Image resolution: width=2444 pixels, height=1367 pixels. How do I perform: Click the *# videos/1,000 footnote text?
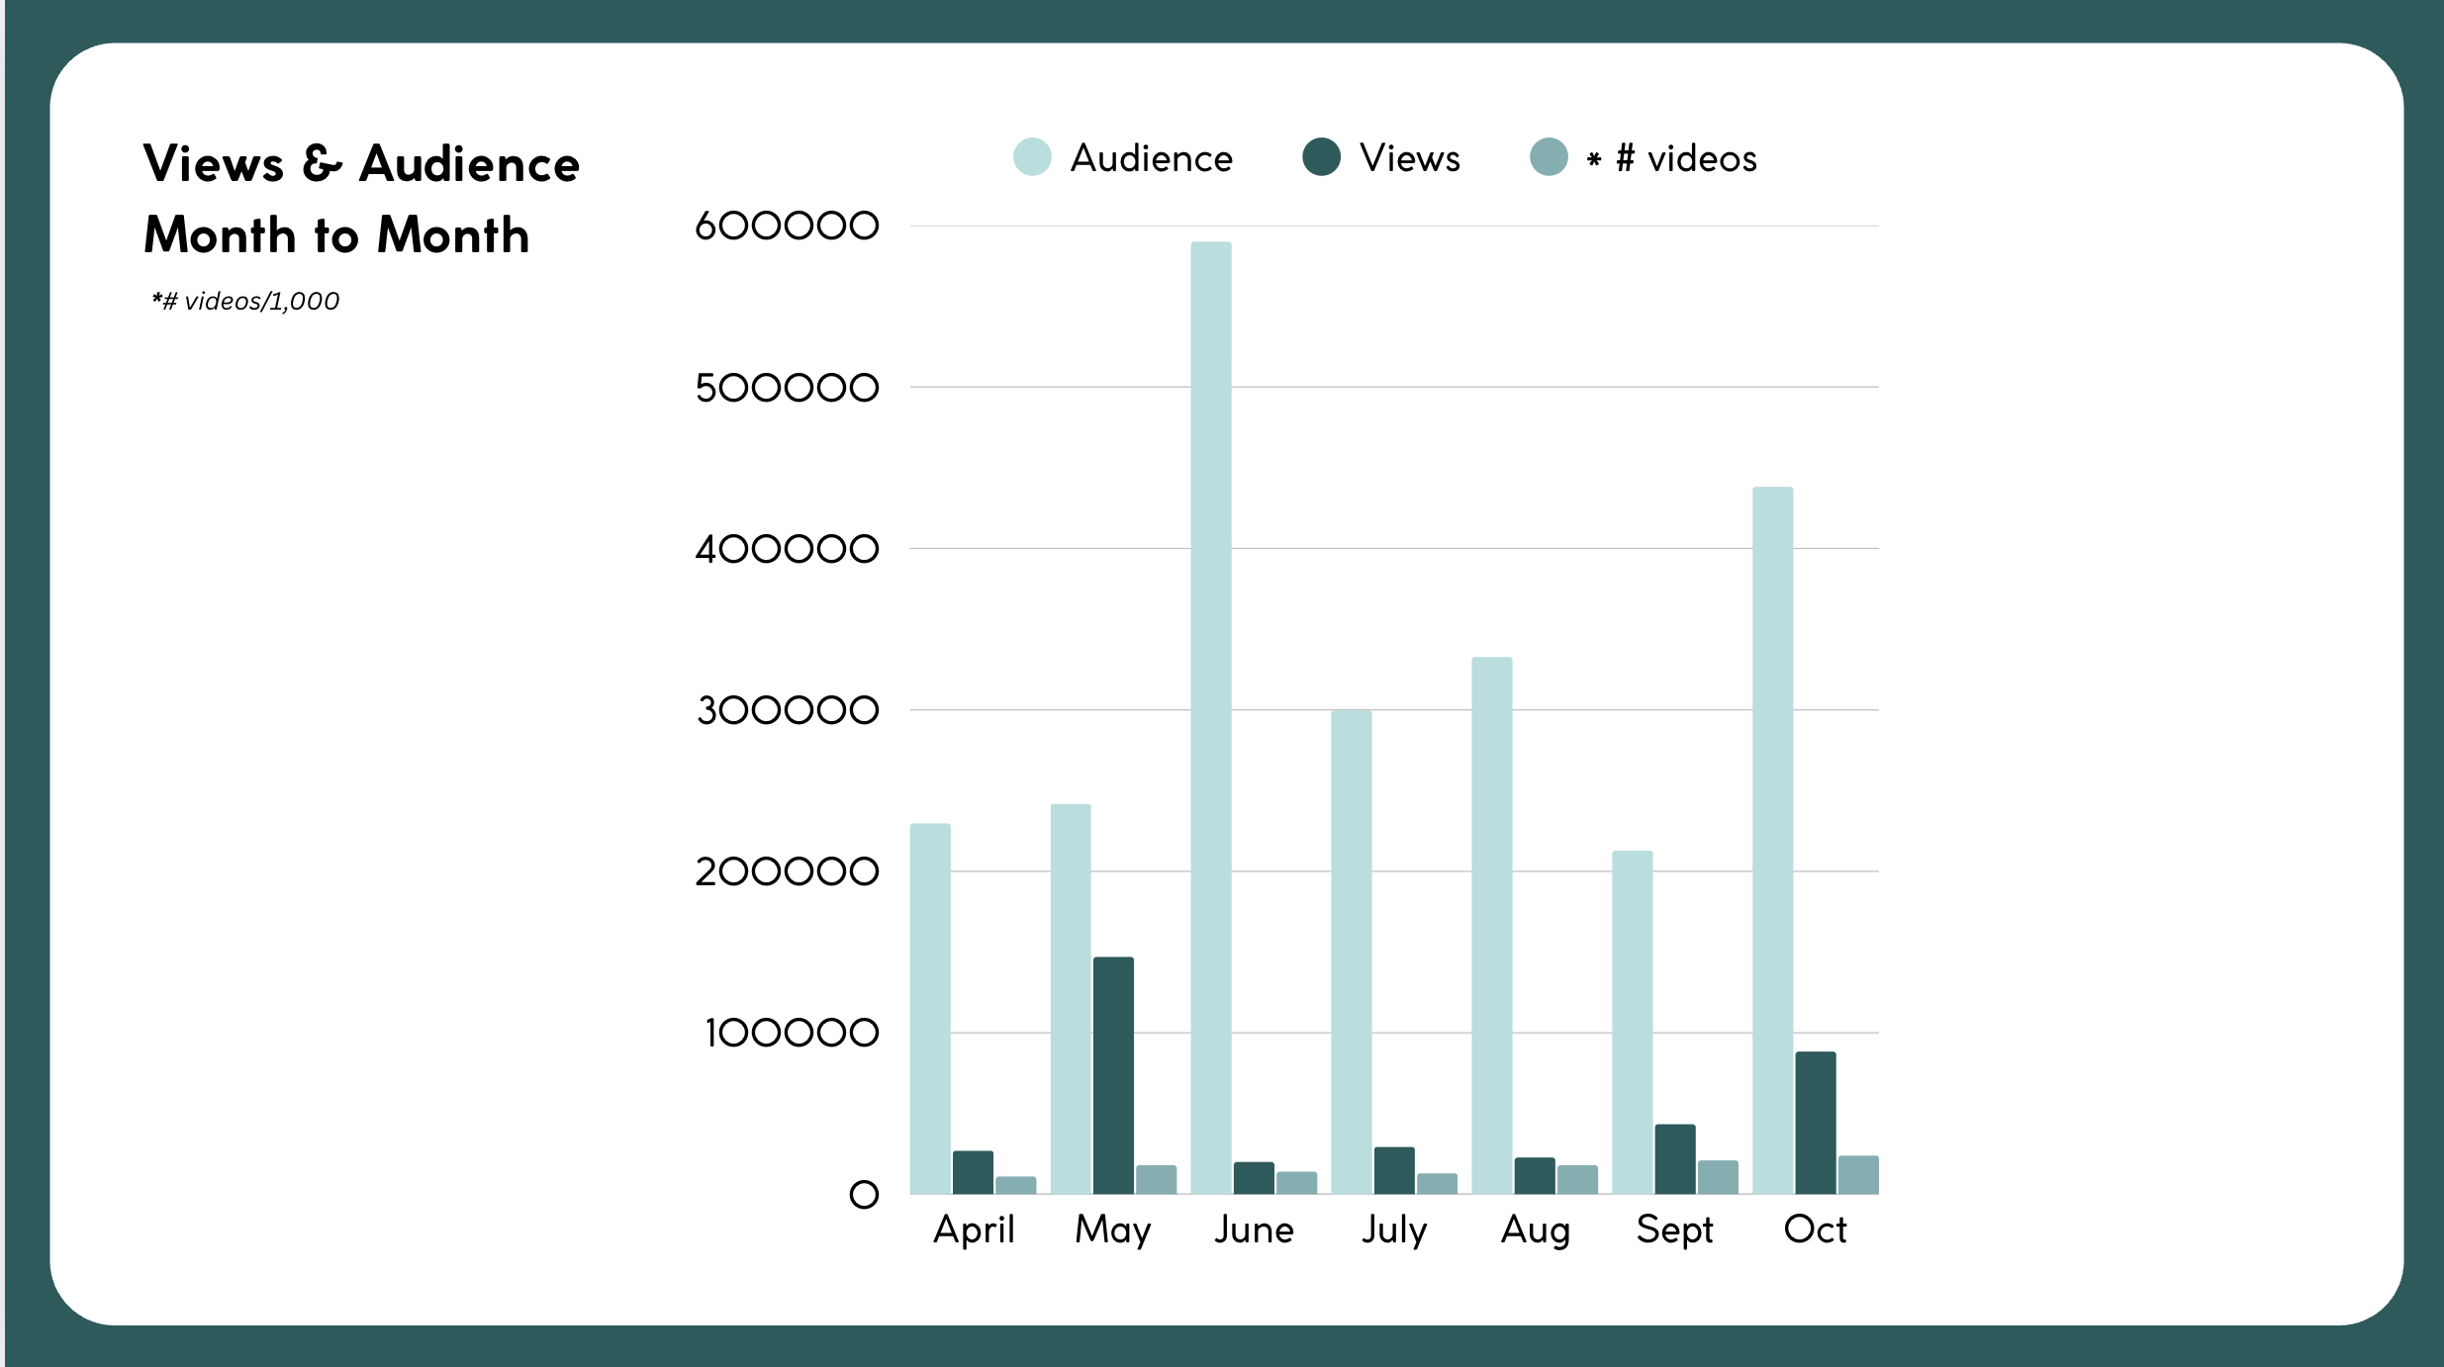(x=245, y=301)
